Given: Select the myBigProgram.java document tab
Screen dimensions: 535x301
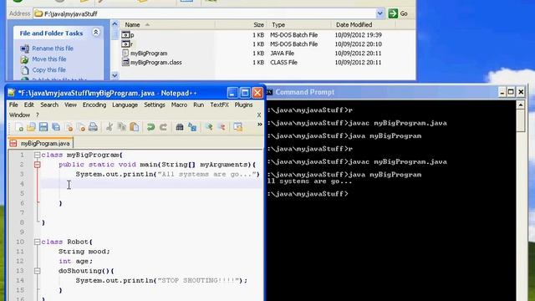Looking at the screenshot, I should coord(41,143).
